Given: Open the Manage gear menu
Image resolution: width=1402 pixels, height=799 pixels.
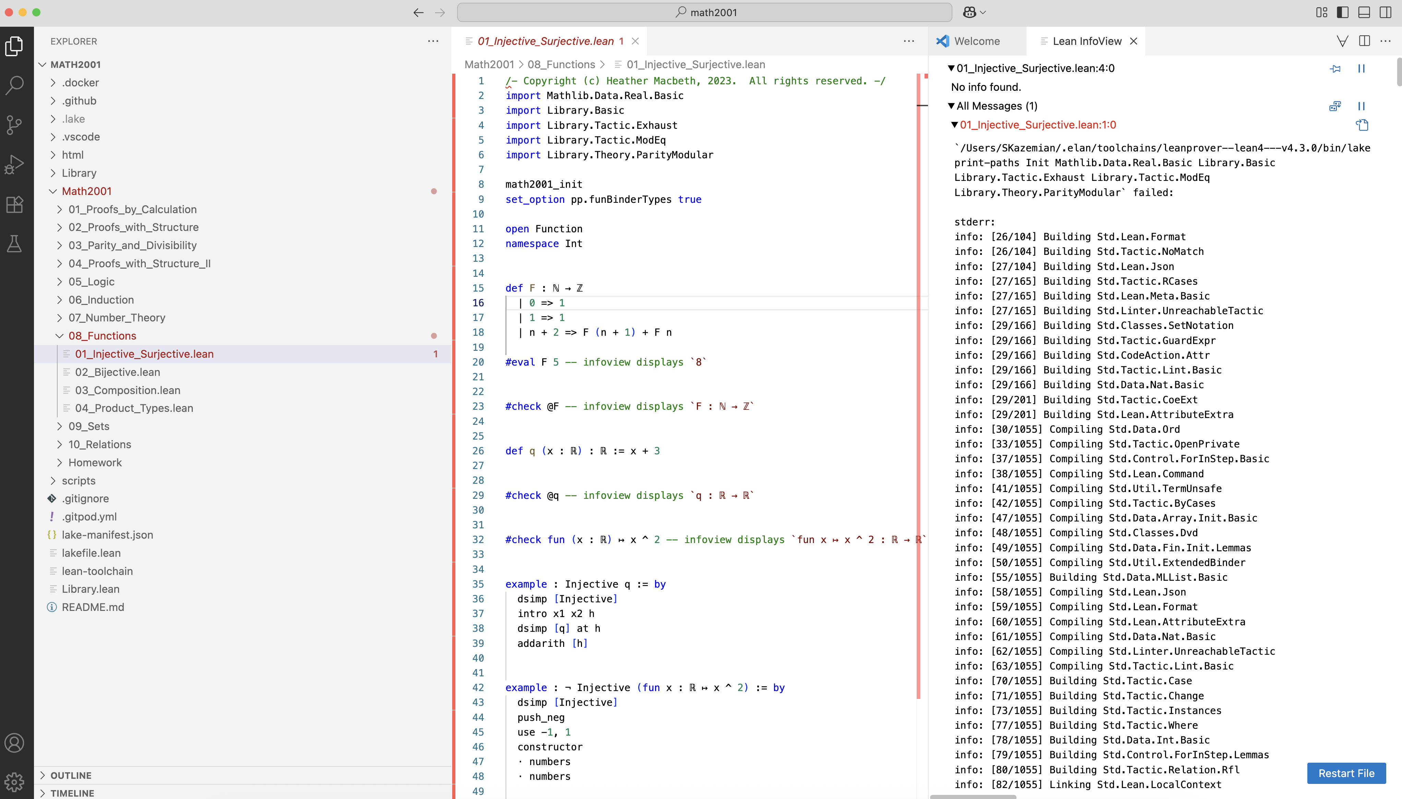Looking at the screenshot, I should (14, 781).
